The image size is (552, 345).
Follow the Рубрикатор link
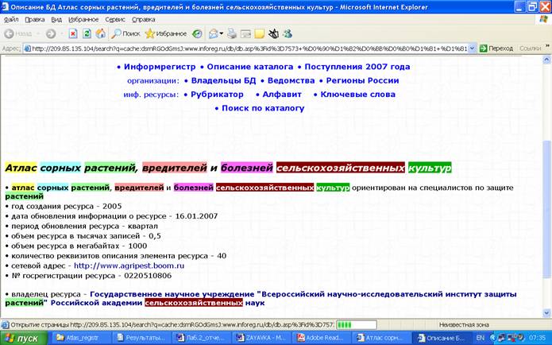click(x=217, y=94)
